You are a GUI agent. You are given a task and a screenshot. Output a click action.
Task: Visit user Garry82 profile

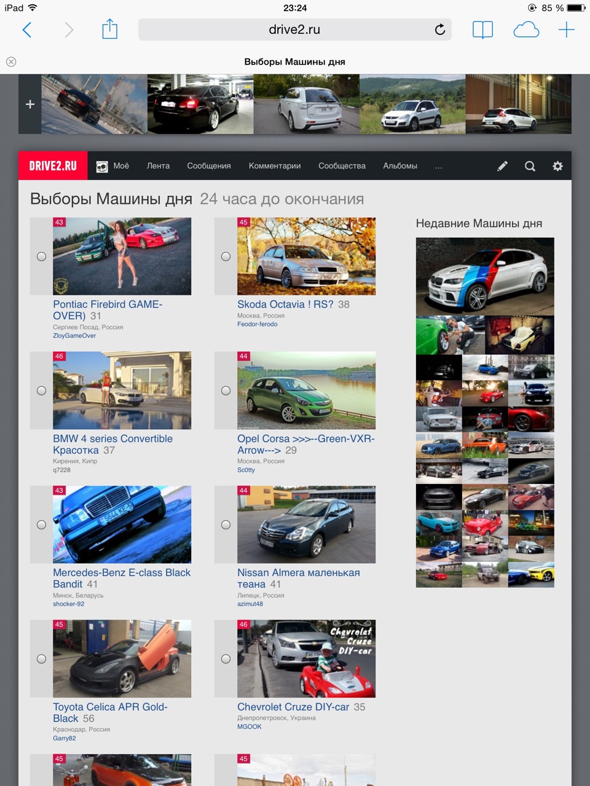(x=65, y=739)
